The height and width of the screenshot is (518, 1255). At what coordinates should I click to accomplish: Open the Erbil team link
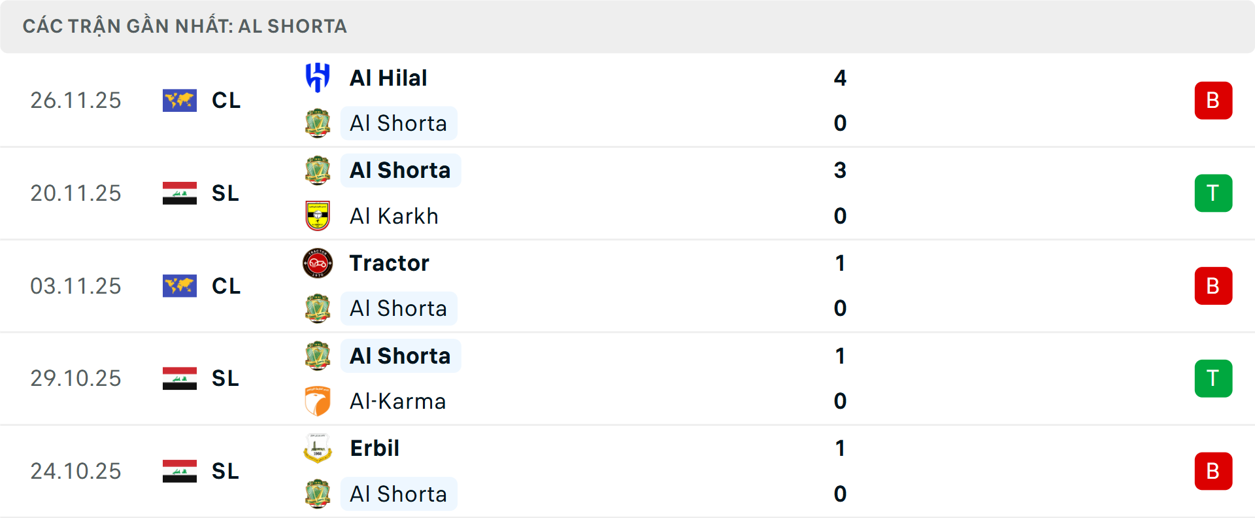(x=375, y=448)
